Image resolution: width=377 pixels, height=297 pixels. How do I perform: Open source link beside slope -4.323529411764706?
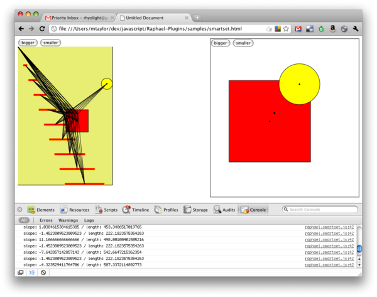click(329, 265)
